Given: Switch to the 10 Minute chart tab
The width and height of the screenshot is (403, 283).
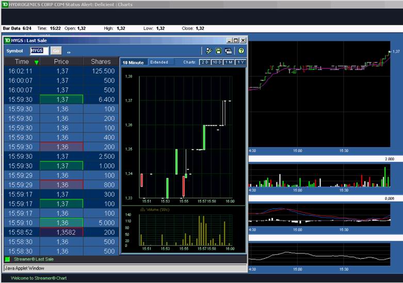Looking at the screenshot, I should coord(134,62).
